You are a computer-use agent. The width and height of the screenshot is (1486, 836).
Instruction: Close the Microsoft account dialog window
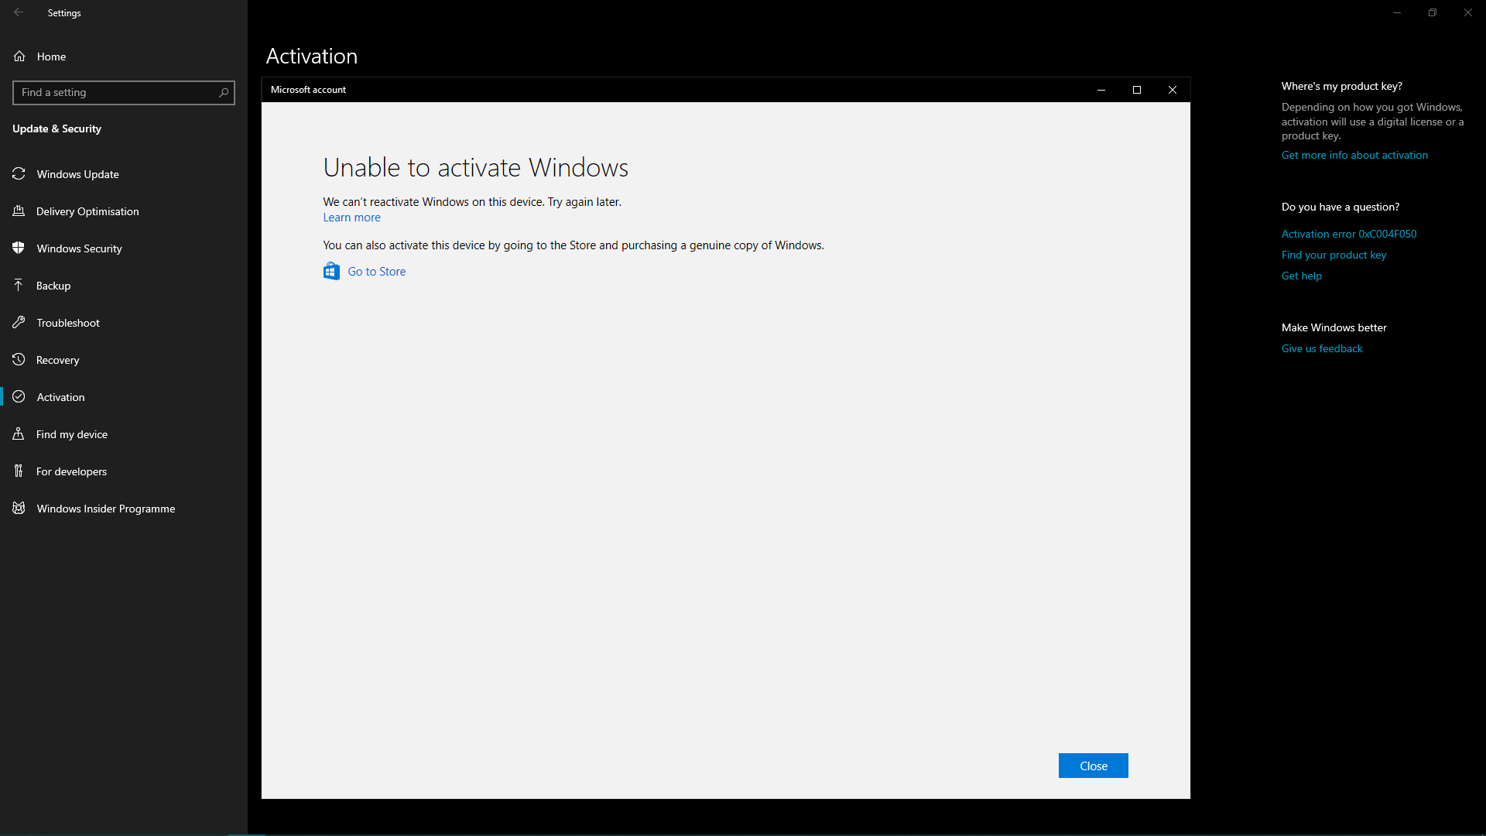(1172, 90)
